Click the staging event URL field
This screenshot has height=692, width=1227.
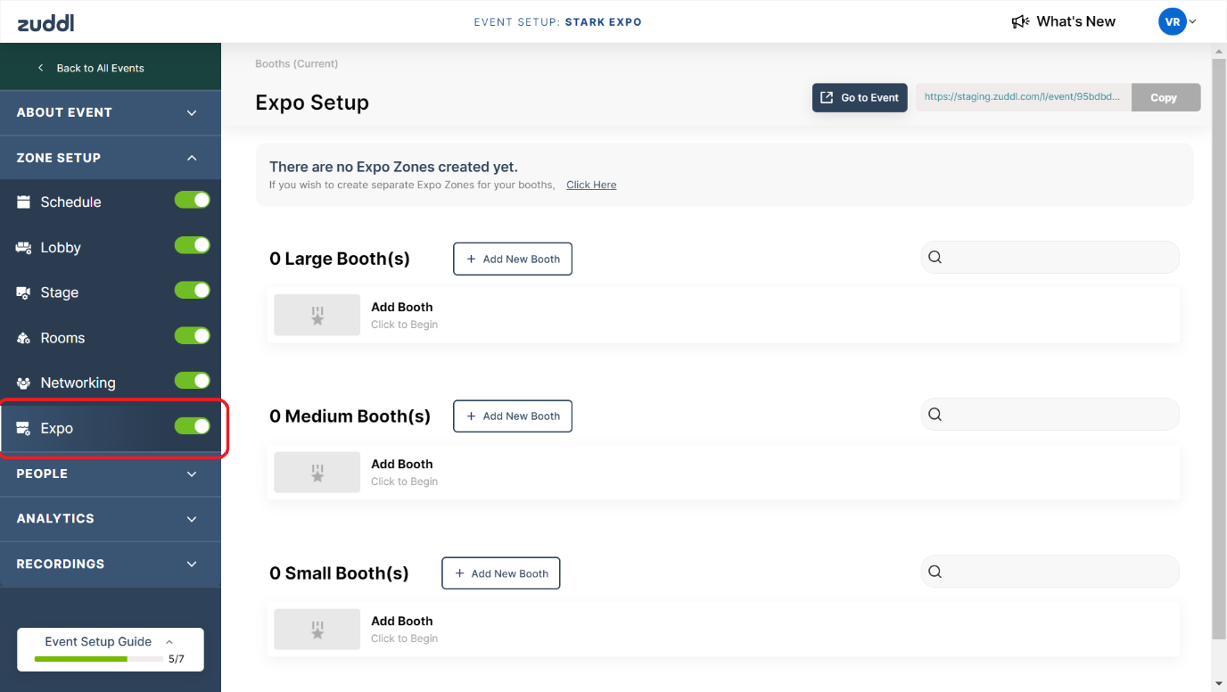1023,97
